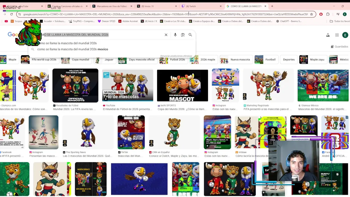Open Todos los favoritos bookmarks folder
Viewport: 350px width, 197px height.
(340, 21)
